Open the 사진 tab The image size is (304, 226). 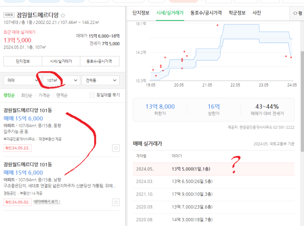tap(256, 13)
